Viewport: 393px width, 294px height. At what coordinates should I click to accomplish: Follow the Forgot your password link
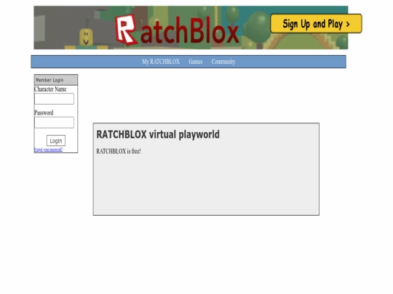tap(48, 150)
